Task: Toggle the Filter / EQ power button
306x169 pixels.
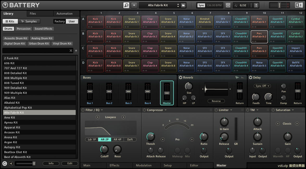Action: (x=83, y=110)
